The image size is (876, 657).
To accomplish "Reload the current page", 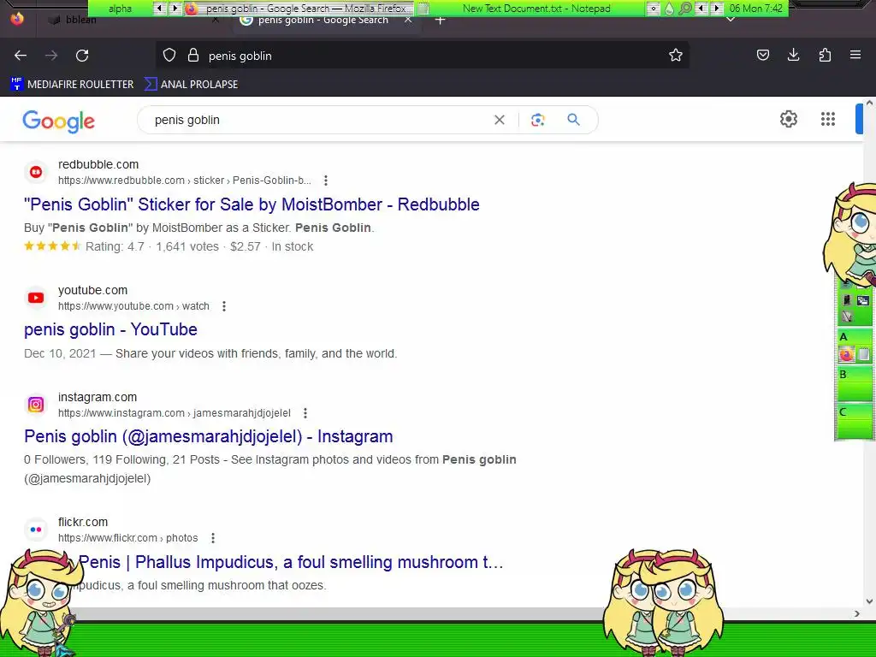I will tap(82, 56).
